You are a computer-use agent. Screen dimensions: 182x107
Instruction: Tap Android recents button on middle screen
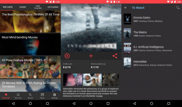[x=108, y=103]
